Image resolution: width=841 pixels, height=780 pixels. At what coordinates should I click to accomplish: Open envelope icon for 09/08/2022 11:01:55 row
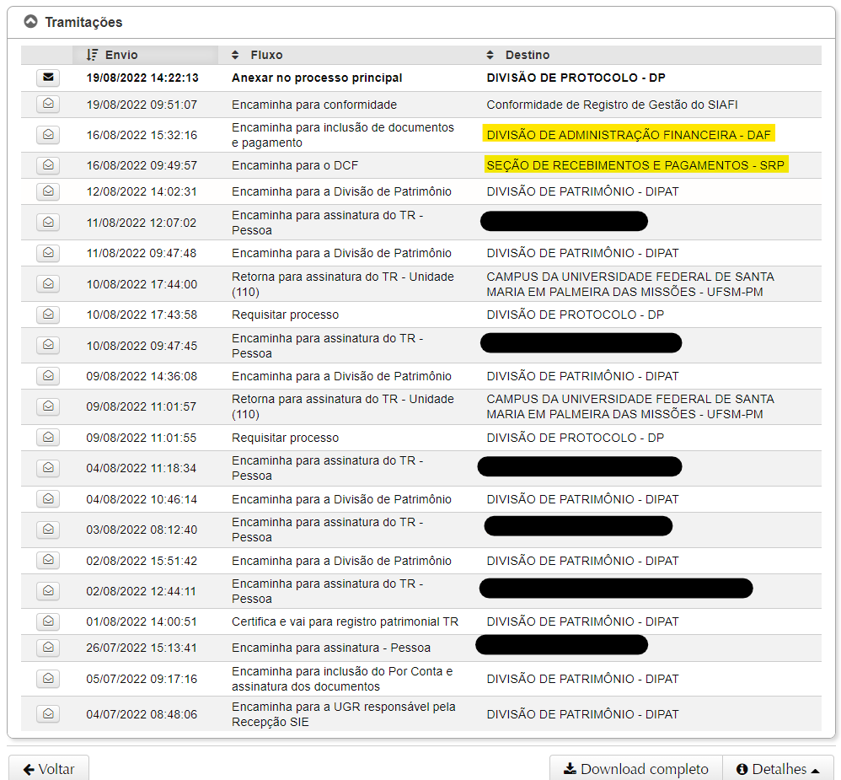(48, 438)
